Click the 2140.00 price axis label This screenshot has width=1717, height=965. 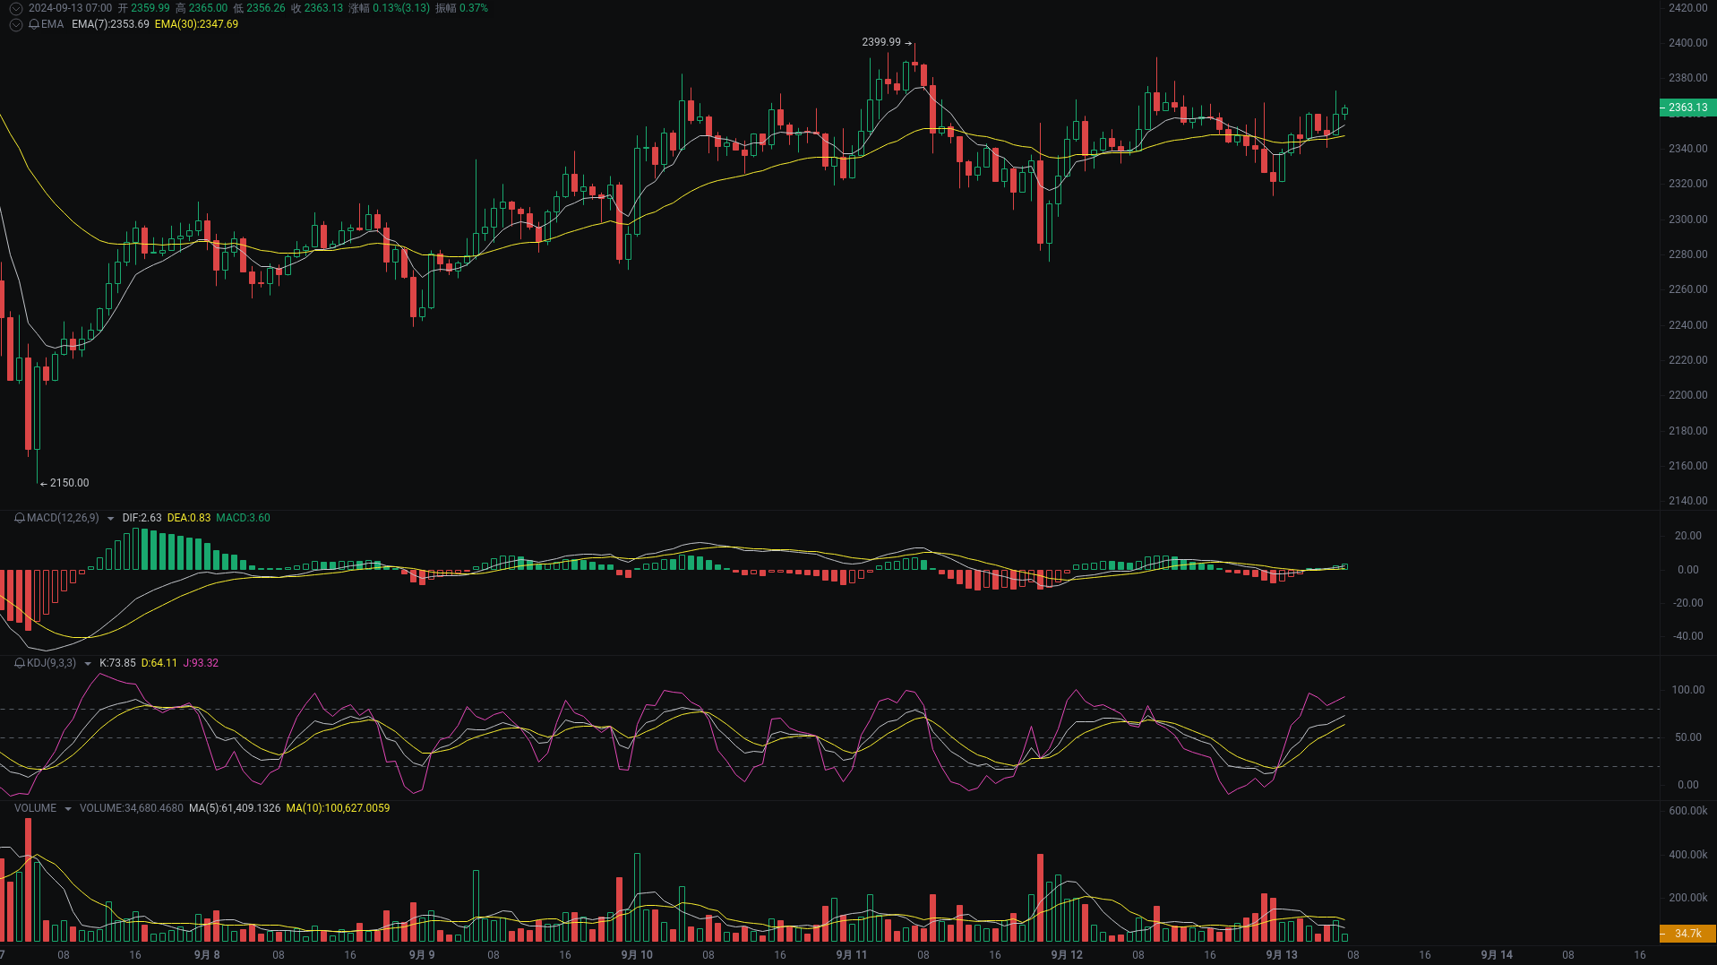(1688, 501)
